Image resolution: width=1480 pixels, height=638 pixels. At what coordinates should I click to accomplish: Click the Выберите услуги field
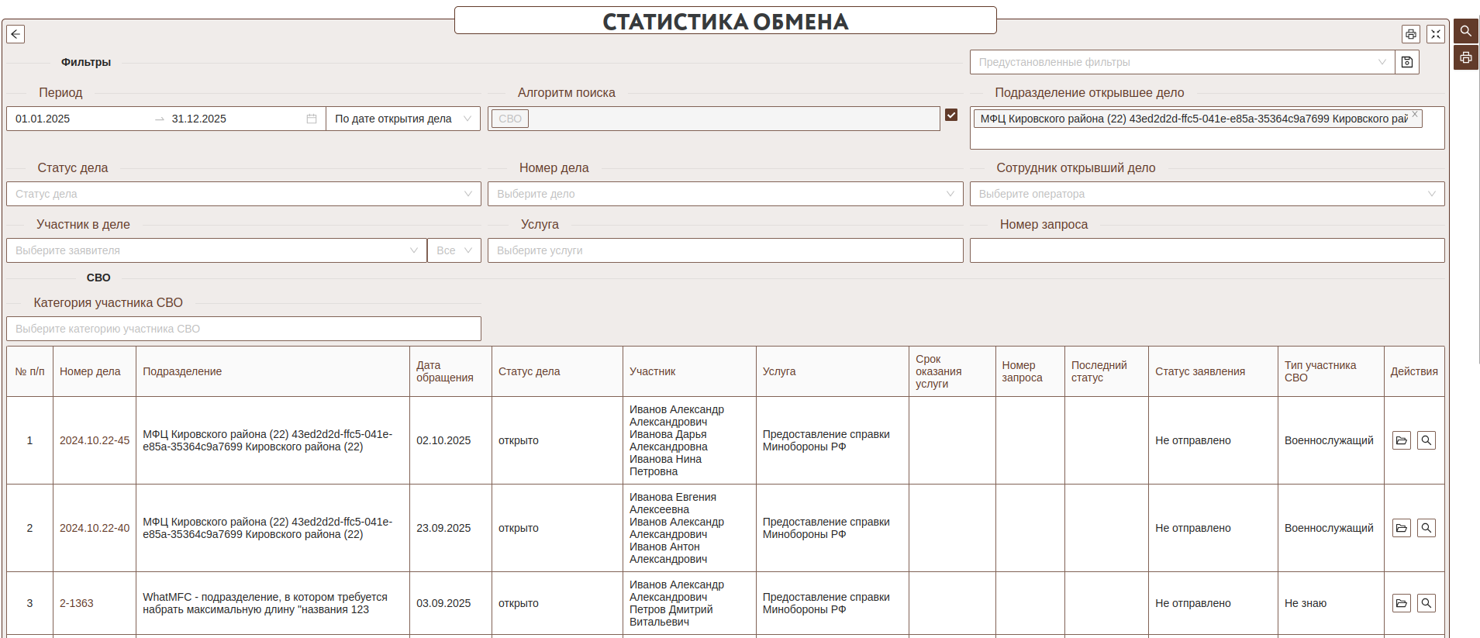pos(725,250)
